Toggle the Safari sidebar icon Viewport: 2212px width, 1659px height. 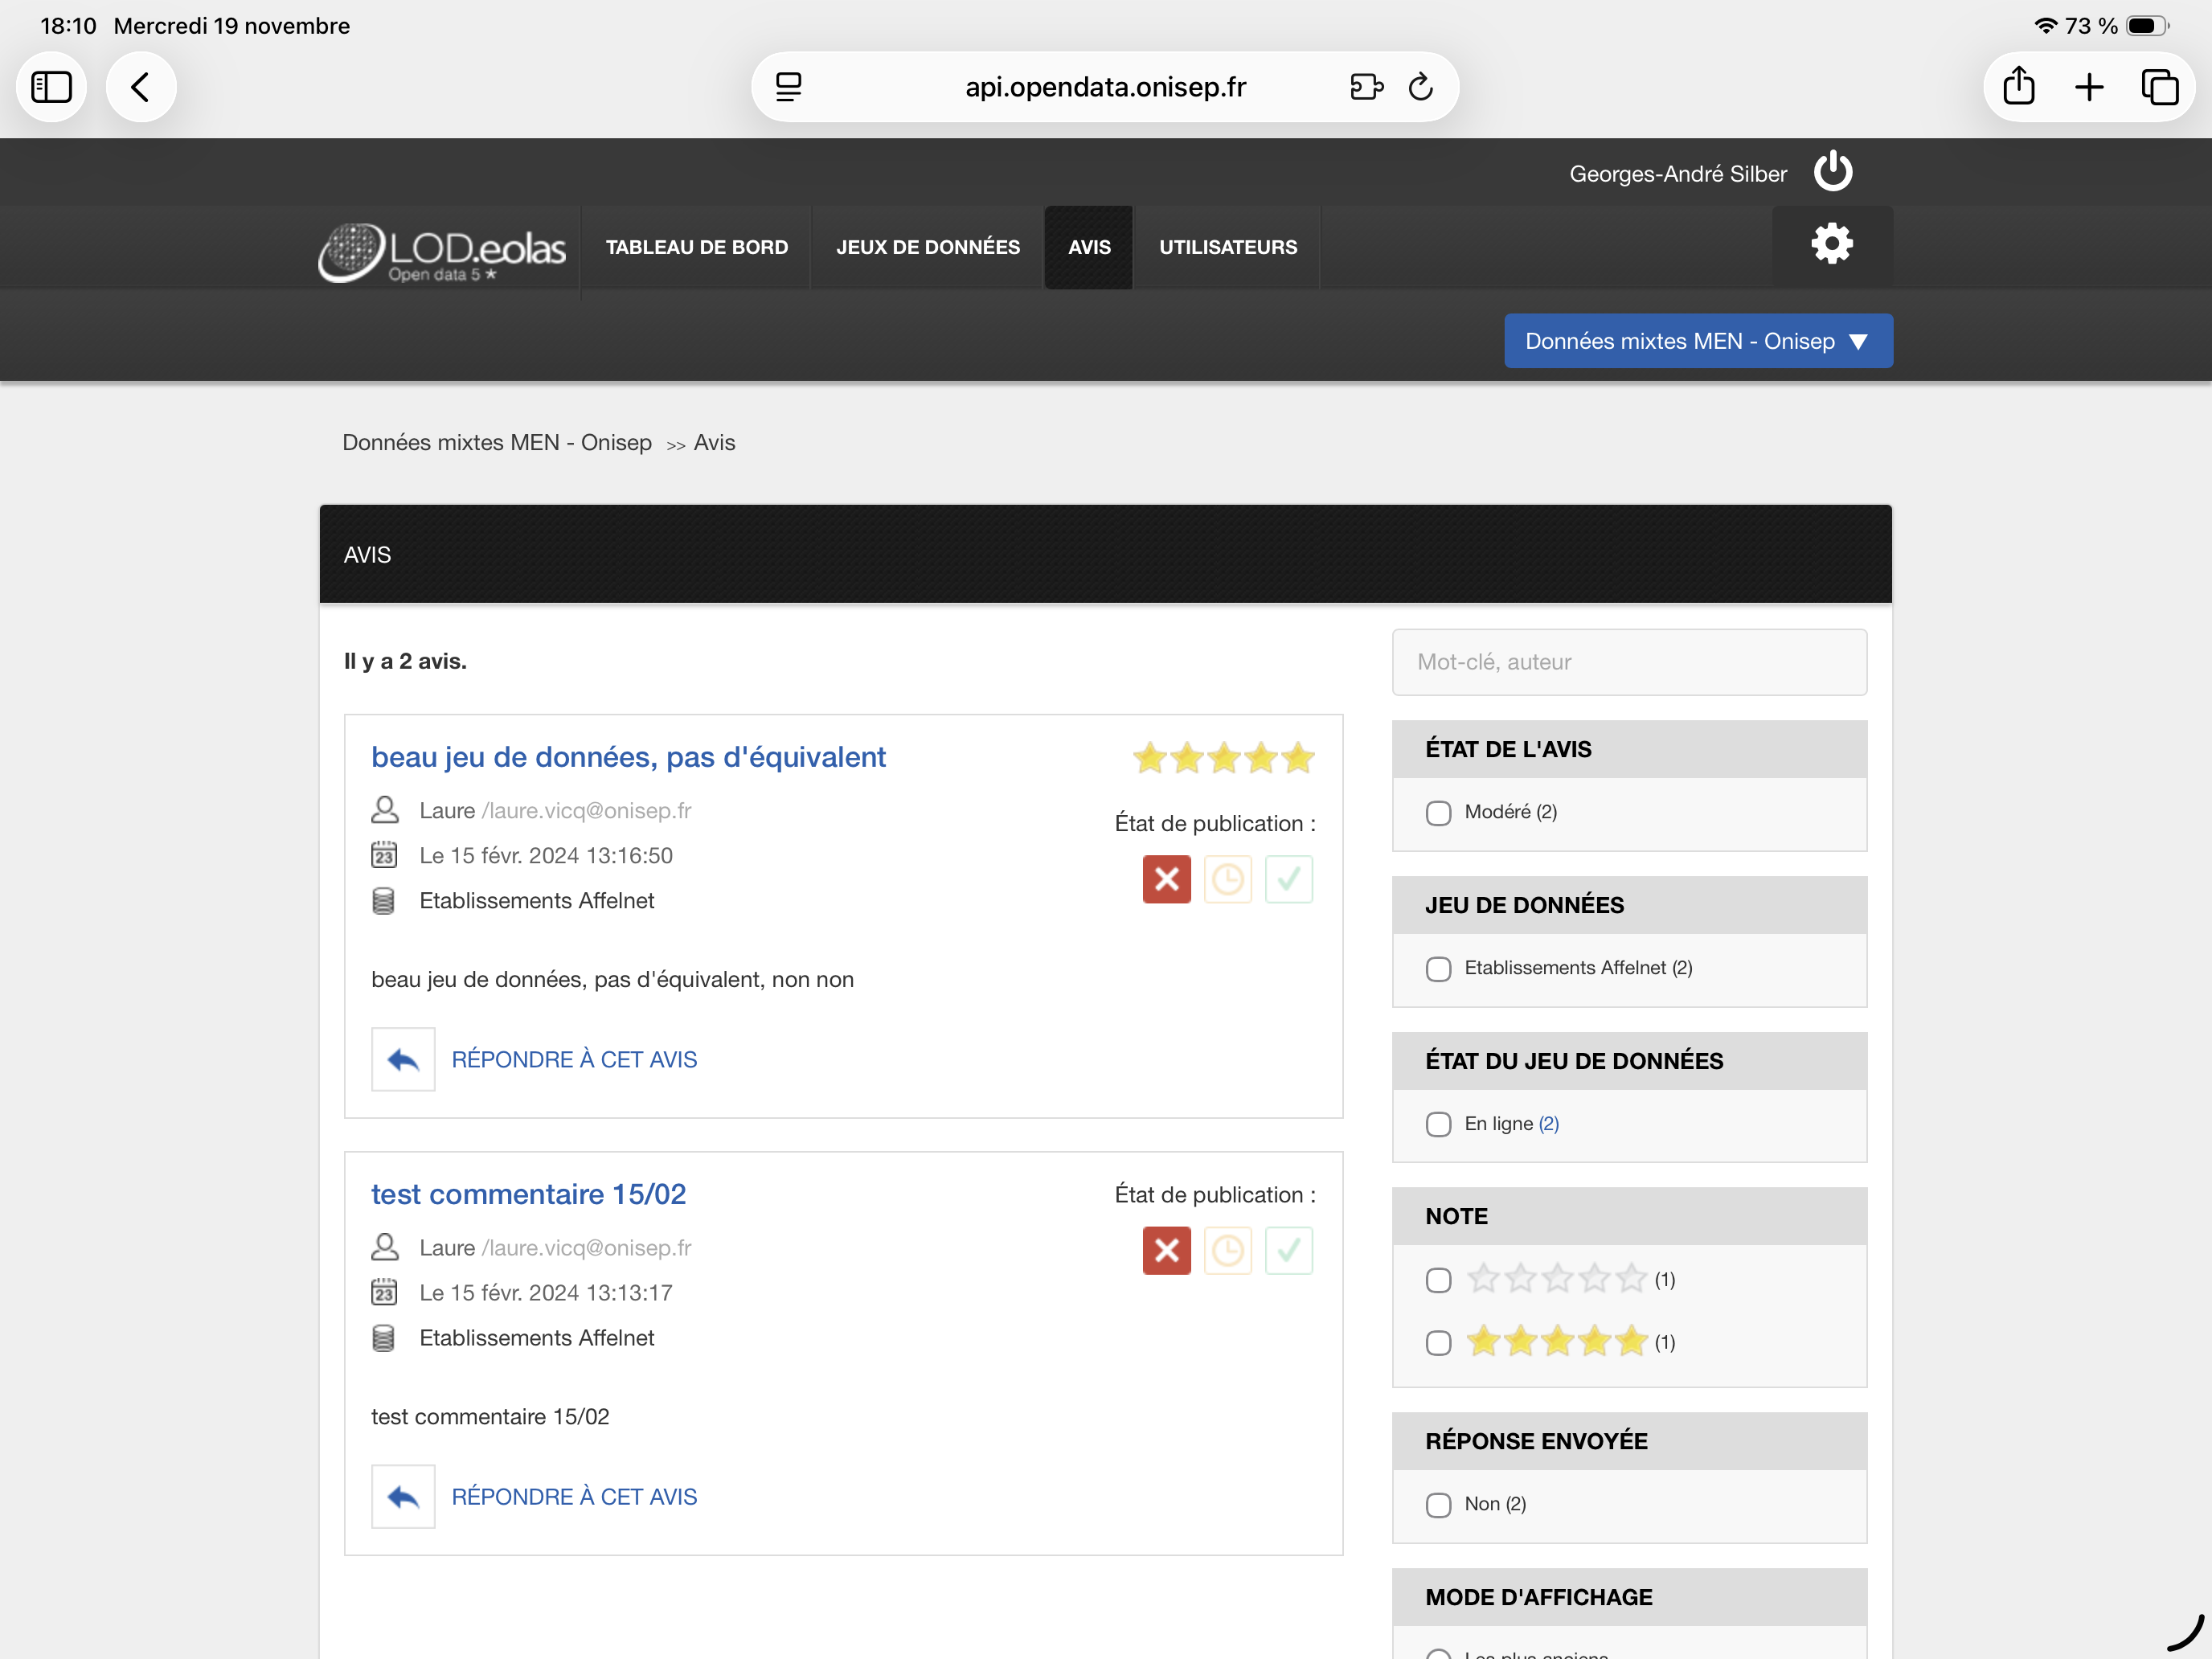52,87
